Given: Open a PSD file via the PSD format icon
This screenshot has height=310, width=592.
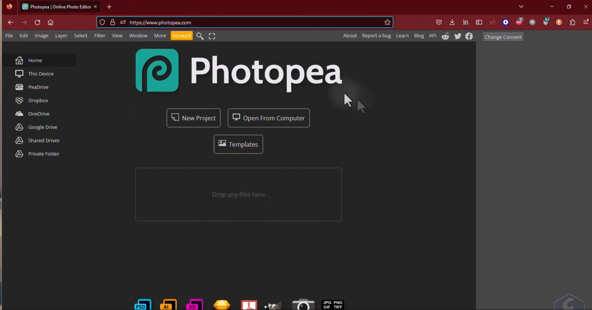Looking at the screenshot, I should pyautogui.click(x=142, y=304).
